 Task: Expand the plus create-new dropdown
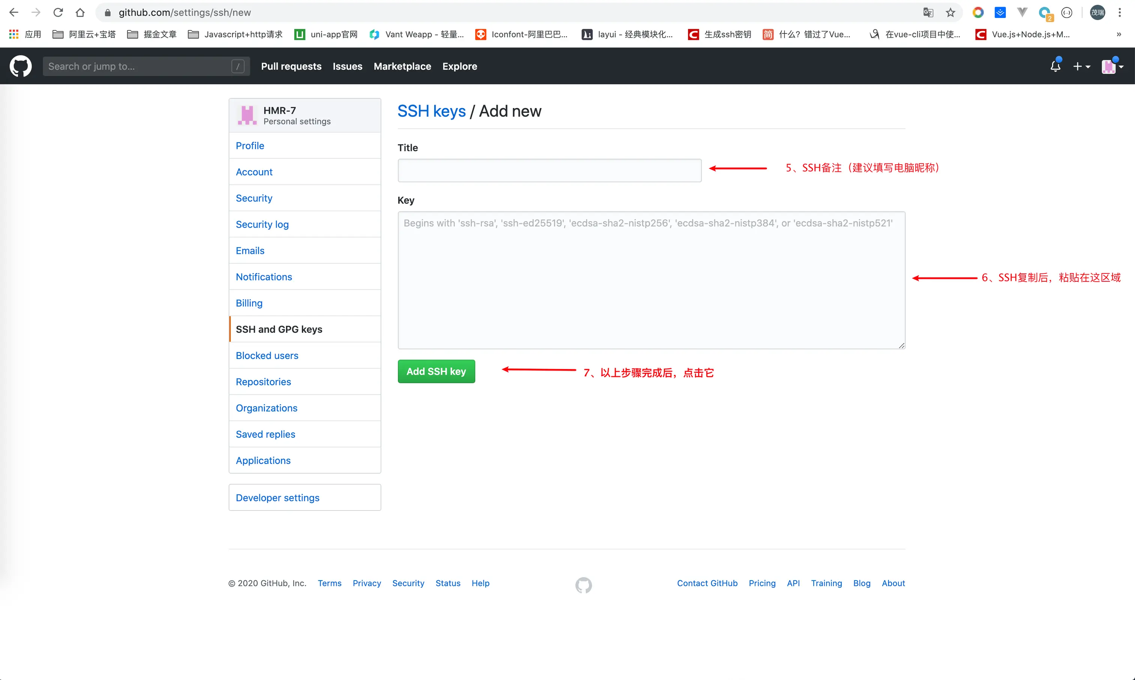1081,66
